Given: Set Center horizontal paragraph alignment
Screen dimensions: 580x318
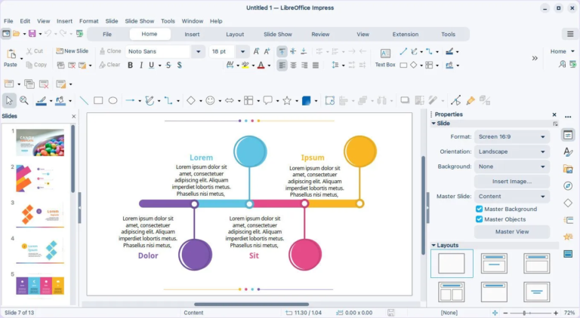Looking at the screenshot, I should click(x=293, y=66).
